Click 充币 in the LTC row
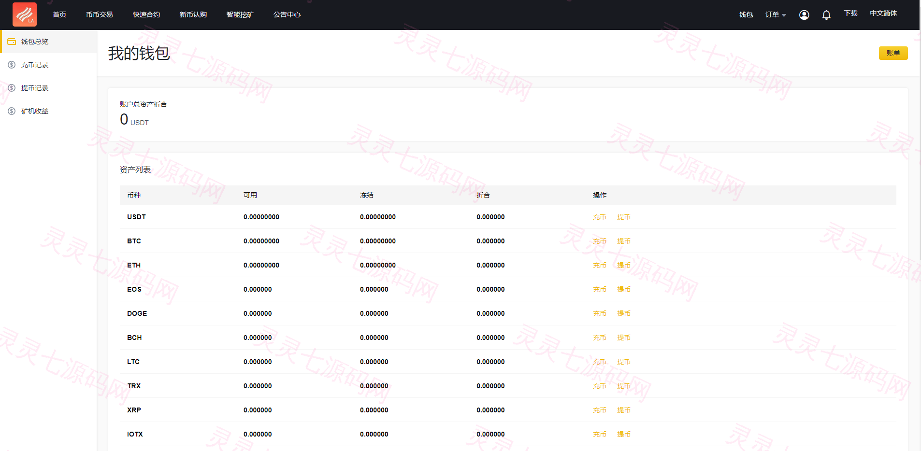The height and width of the screenshot is (451, 921). click(x=600, y=362)
